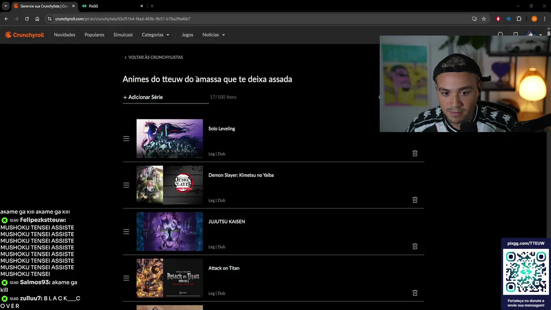Grab the reorder handle for Solo Leveling

(126, 139)
